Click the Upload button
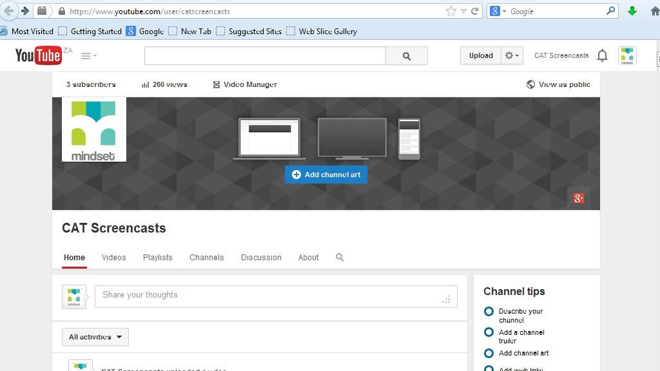Viewport: 660px width, 371px height. [x=481, y=55]
